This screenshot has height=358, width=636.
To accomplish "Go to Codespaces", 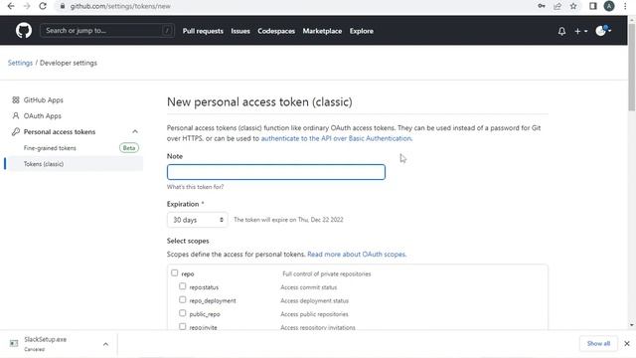I will click(x=276, y=31).
